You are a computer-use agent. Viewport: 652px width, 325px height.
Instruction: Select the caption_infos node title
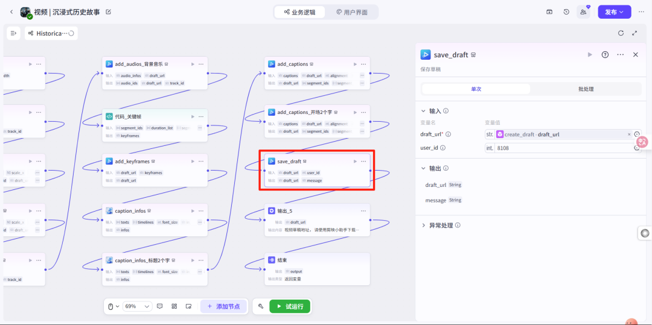pyautogui.click(x=130, y=211)
